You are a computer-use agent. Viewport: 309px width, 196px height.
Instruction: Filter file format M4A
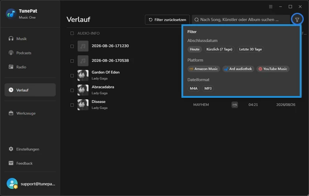coord(193,89)
